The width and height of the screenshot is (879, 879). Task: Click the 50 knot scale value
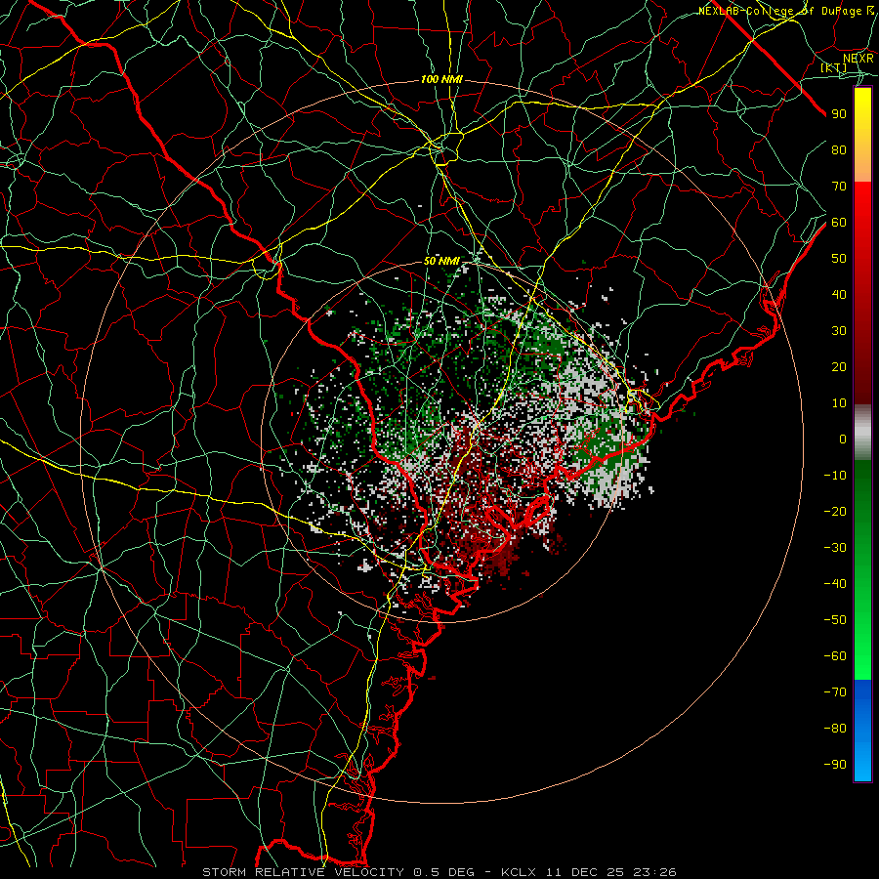pos(839,259)
